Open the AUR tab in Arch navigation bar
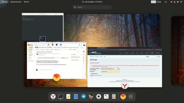The height and width of the screenshot is (103, 184). (152, 53)
